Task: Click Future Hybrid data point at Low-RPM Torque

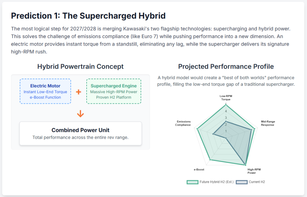Action: [x=226, y=104]
